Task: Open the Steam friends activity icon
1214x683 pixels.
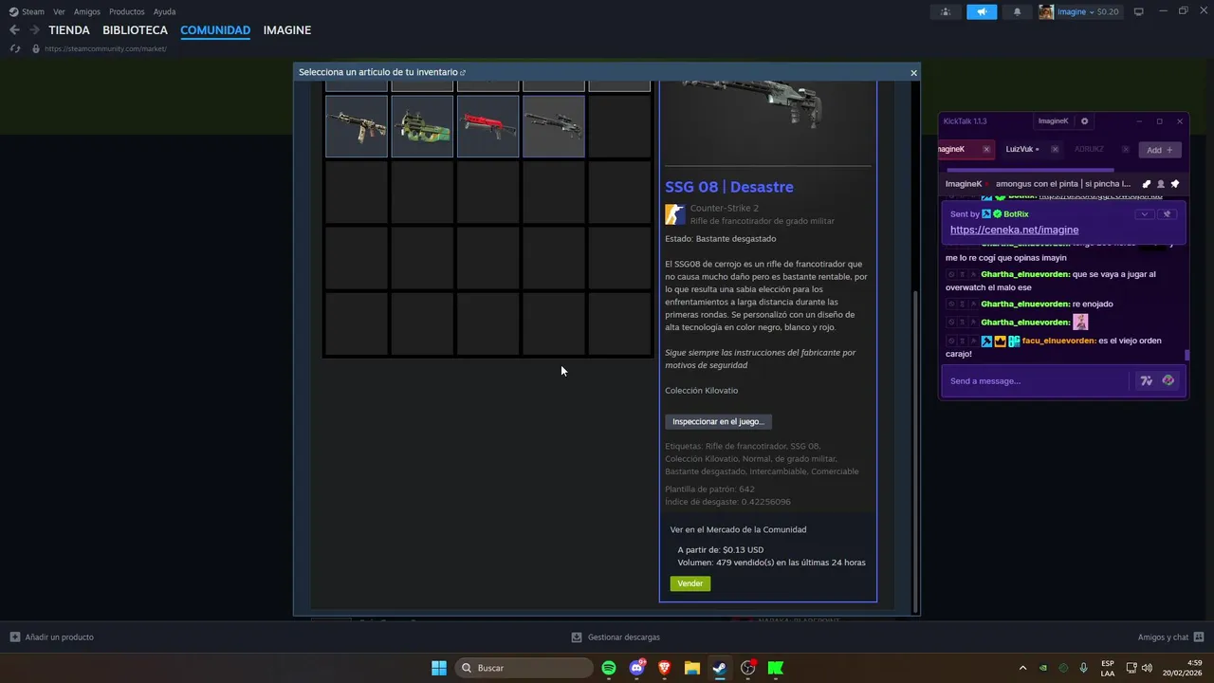Action: click(x=945, y=11)
